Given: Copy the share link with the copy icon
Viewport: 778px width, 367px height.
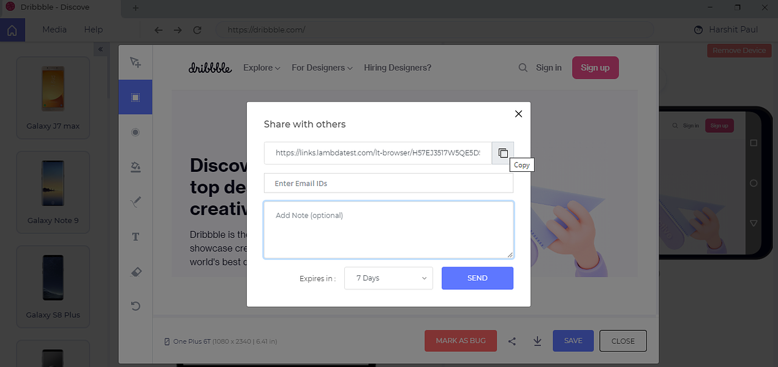Looking at the screenshot, I should point(502,153).
